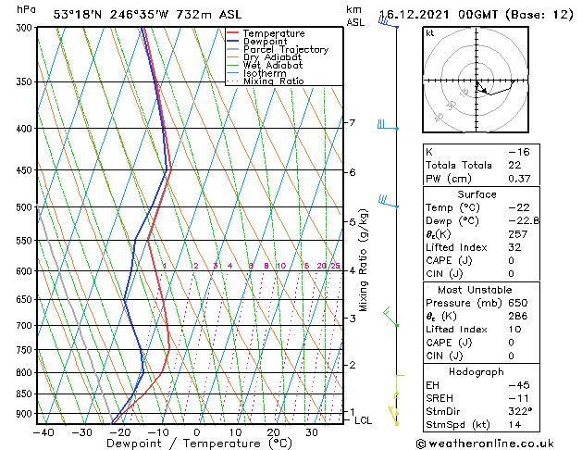Select the 700 hPa pressure label

tap(26, 326)
